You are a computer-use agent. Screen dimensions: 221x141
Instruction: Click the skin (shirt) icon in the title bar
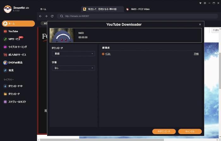[x=200, y=3]
